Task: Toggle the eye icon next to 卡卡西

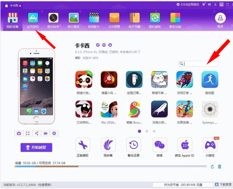Action: click(104, 45)
